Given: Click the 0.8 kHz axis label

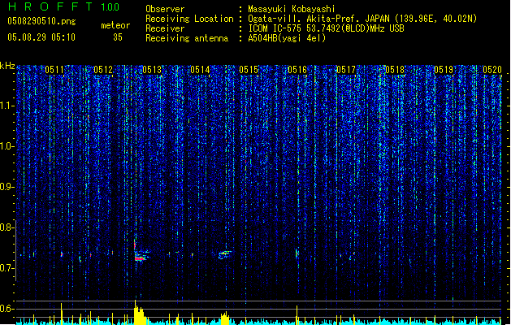Looking at the screenshot, I should [x=6, y=227].
